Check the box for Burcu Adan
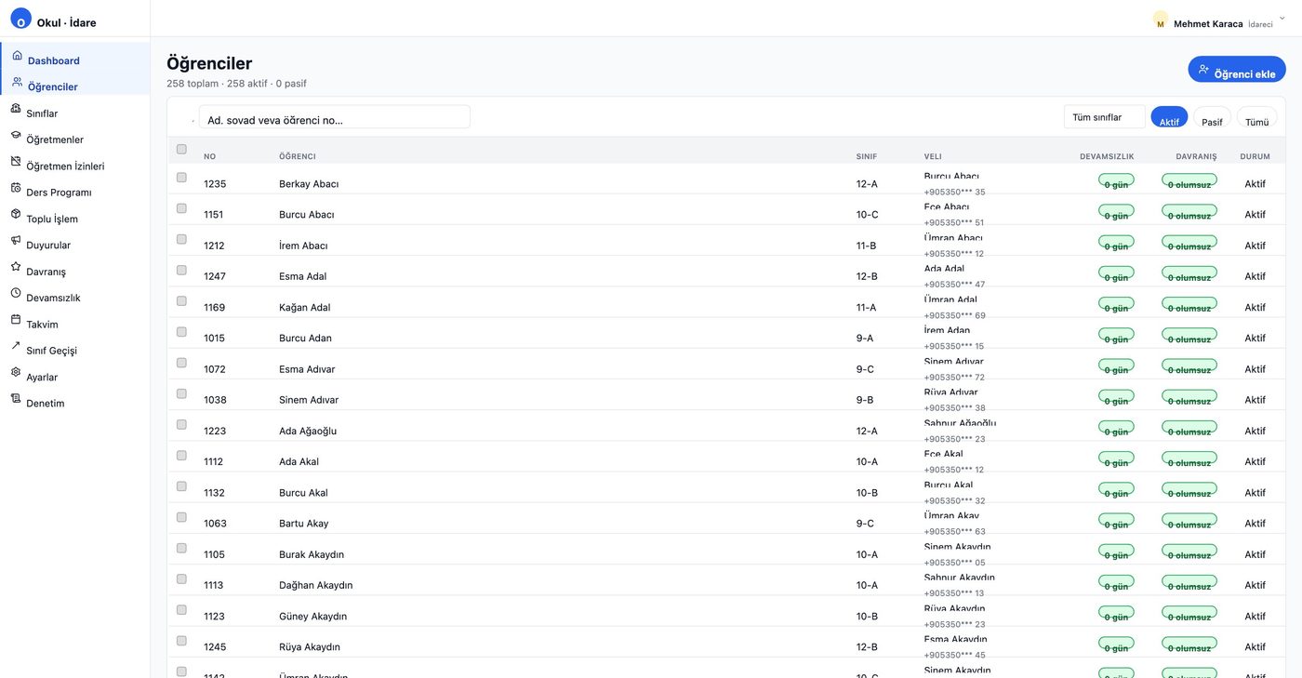The image size is (1302, 678). point(181,332)
